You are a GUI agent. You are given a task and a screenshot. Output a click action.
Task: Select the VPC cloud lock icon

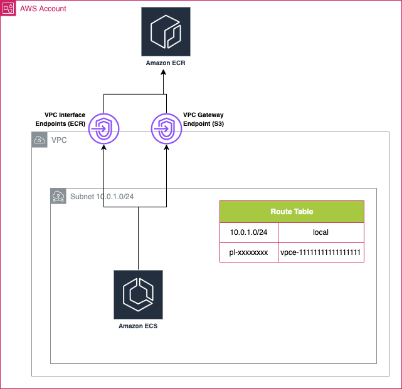coord(40,140)
